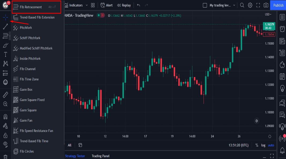Toggle the My trading levels checkbox

click(x=205, y=5)
